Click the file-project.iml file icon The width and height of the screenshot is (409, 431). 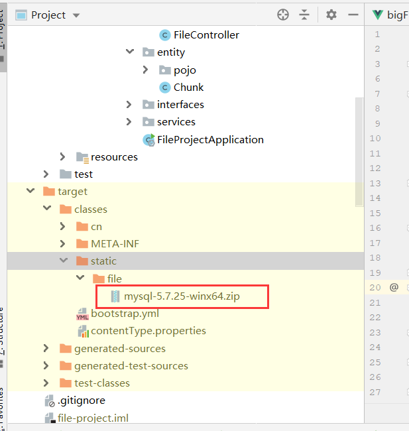pos(50,418)
